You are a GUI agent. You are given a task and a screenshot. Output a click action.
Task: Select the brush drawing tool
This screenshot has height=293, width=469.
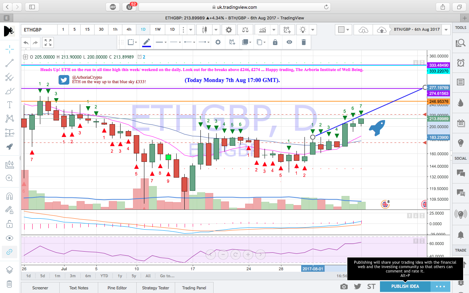[10, 91]
